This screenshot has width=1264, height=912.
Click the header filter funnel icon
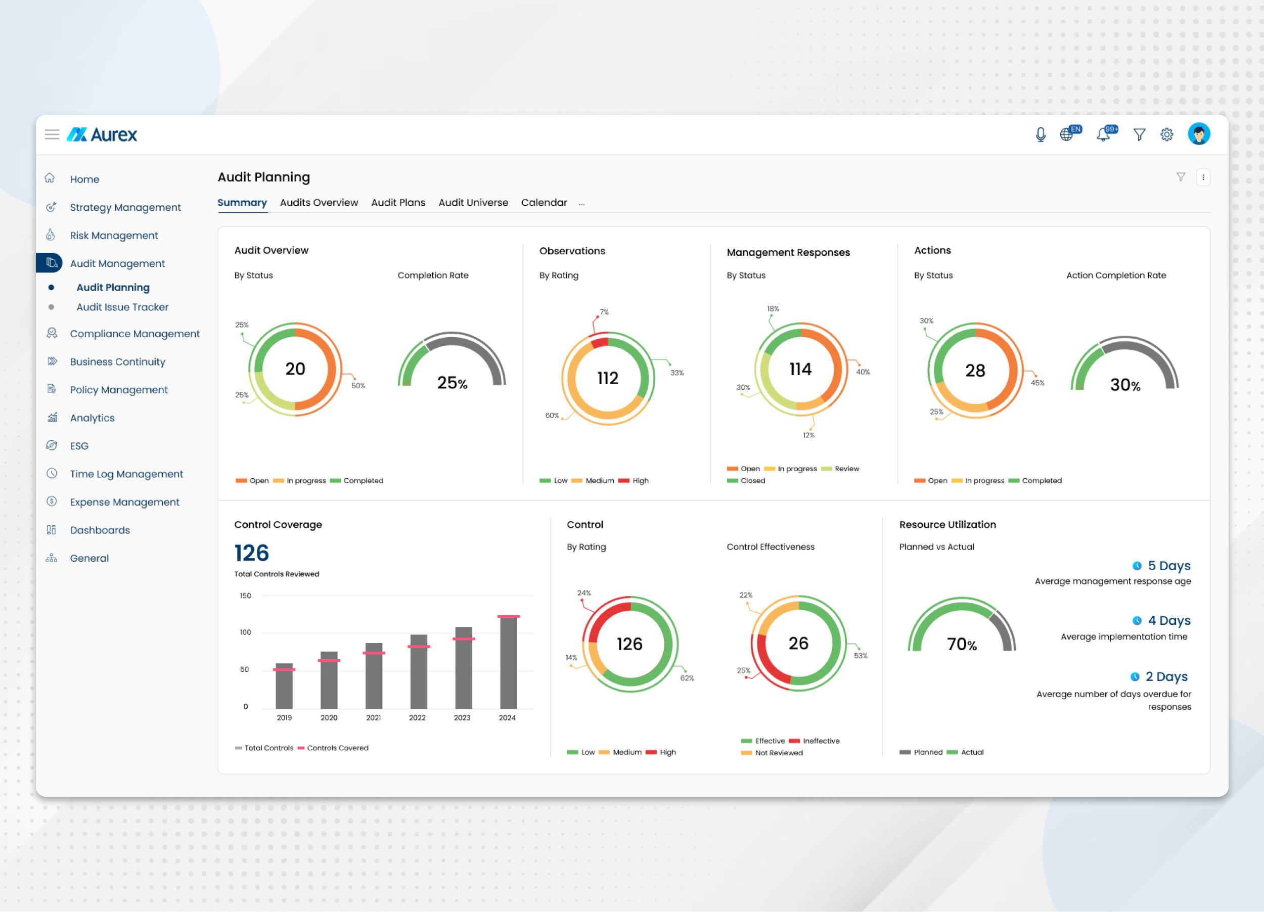click(1139, 135)
